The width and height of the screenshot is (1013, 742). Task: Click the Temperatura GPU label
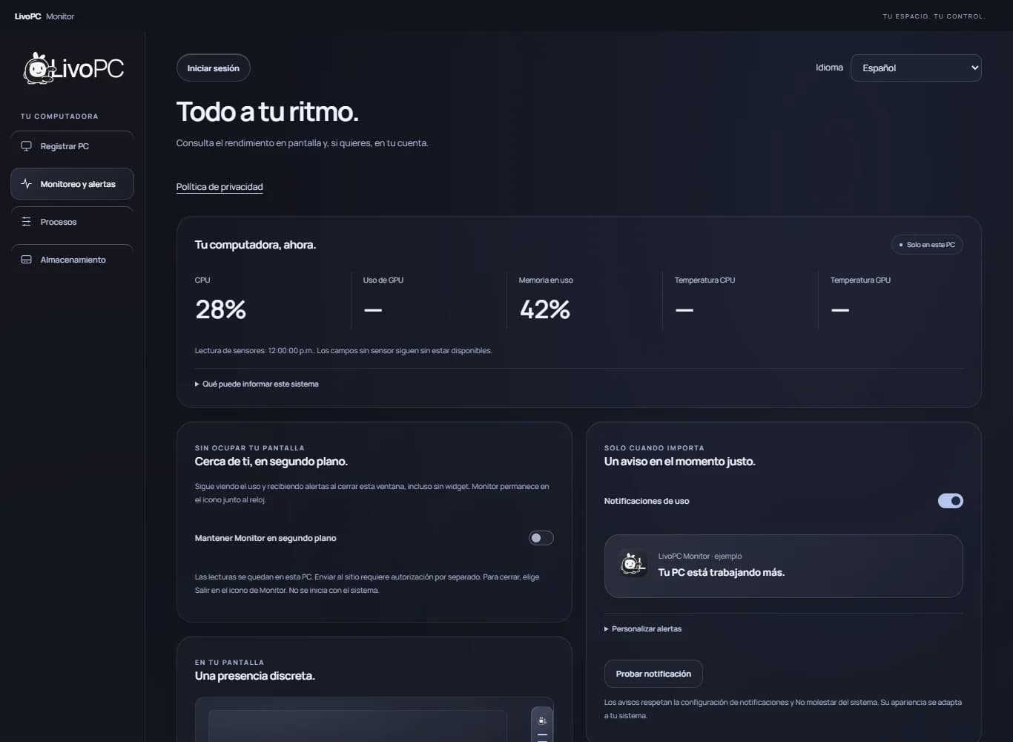tap(860, 280)
